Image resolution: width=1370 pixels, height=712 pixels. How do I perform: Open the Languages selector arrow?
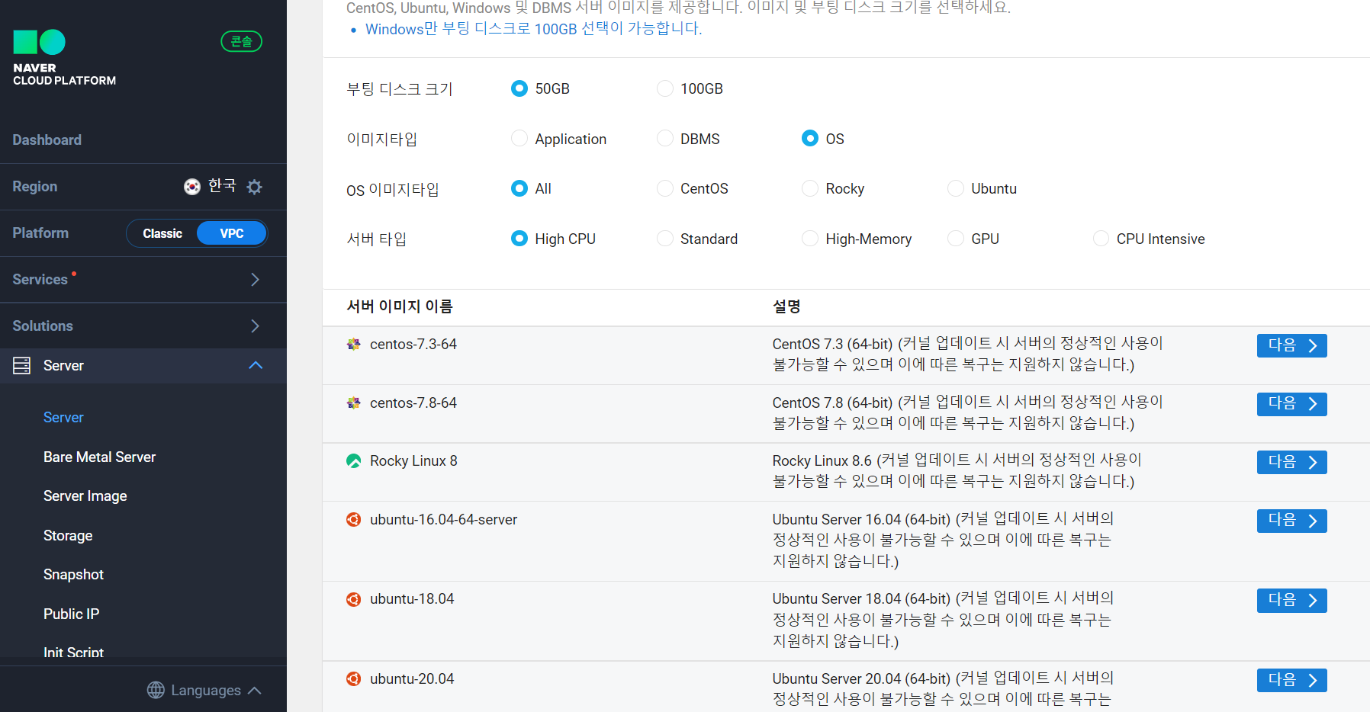[255, 691]
